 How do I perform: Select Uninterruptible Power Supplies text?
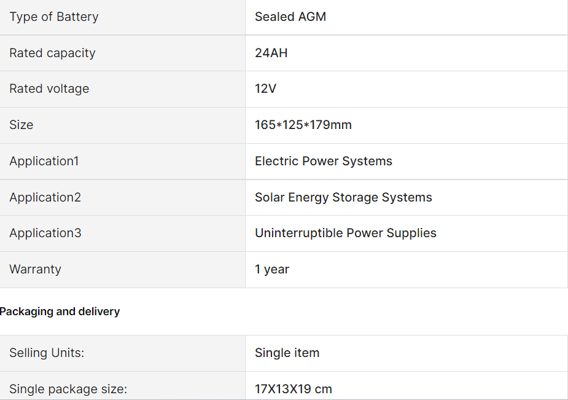(345, 233)
